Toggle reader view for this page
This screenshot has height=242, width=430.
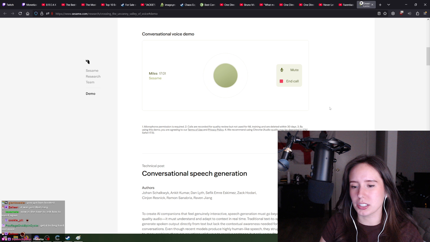click(379, 13)
